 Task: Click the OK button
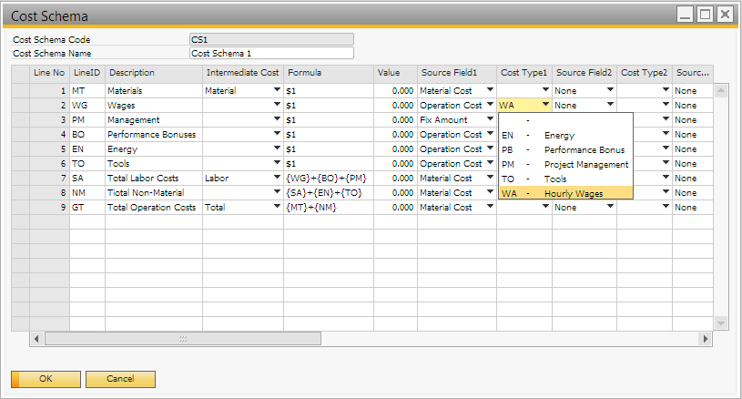coord(46,378)
